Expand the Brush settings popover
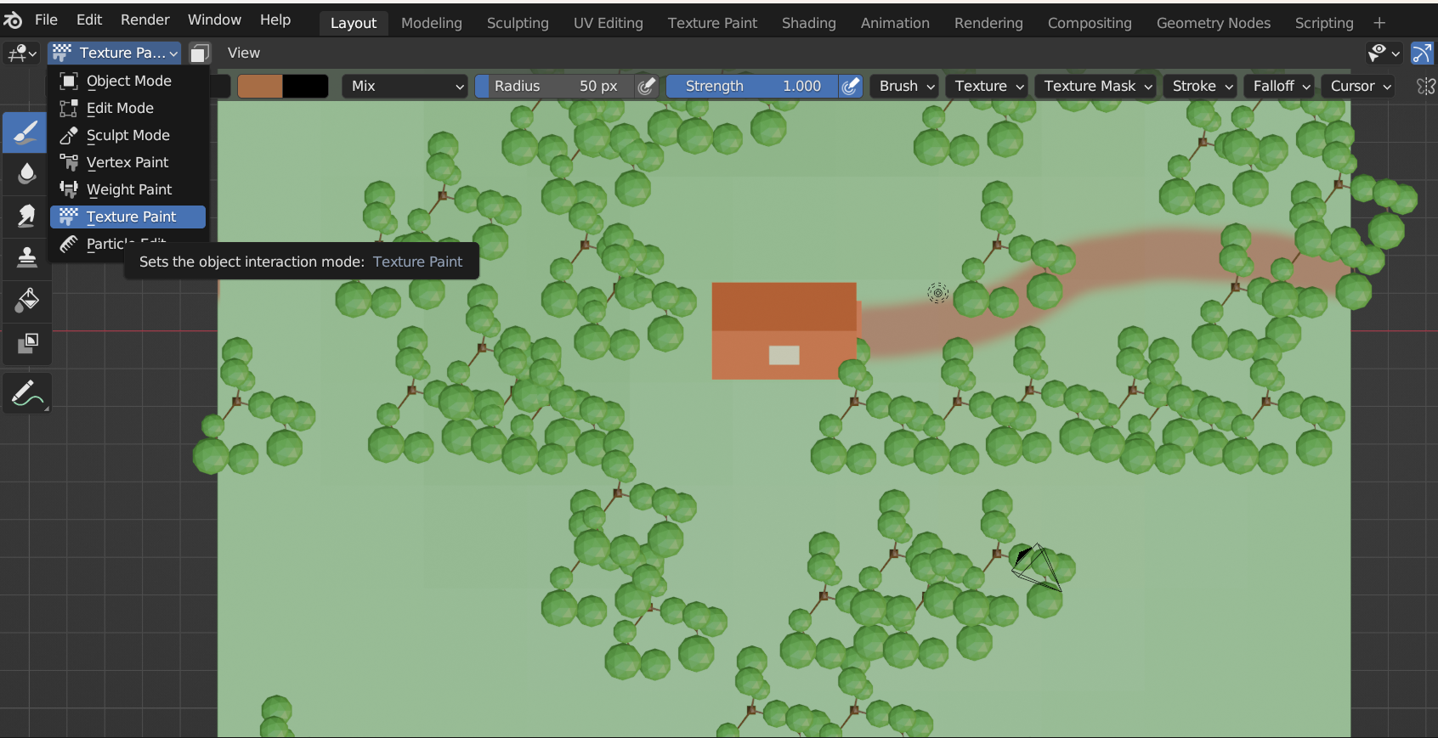The image size is (1438, 738). (x=906, y=86)
